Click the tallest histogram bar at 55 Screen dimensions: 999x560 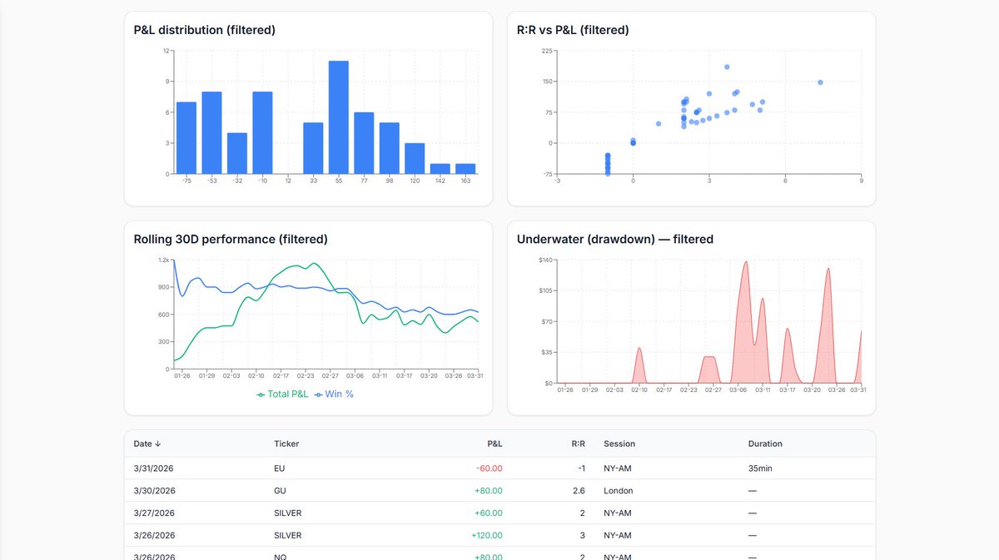pyautogui.click(x=338, y=117)
